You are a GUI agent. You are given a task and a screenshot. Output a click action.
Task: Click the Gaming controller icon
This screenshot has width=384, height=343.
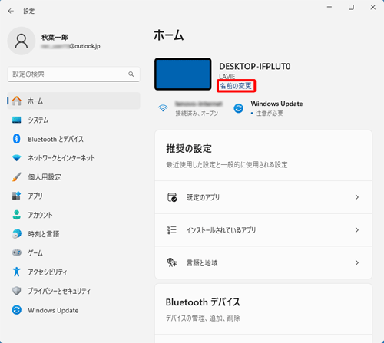tap(17, 252)
